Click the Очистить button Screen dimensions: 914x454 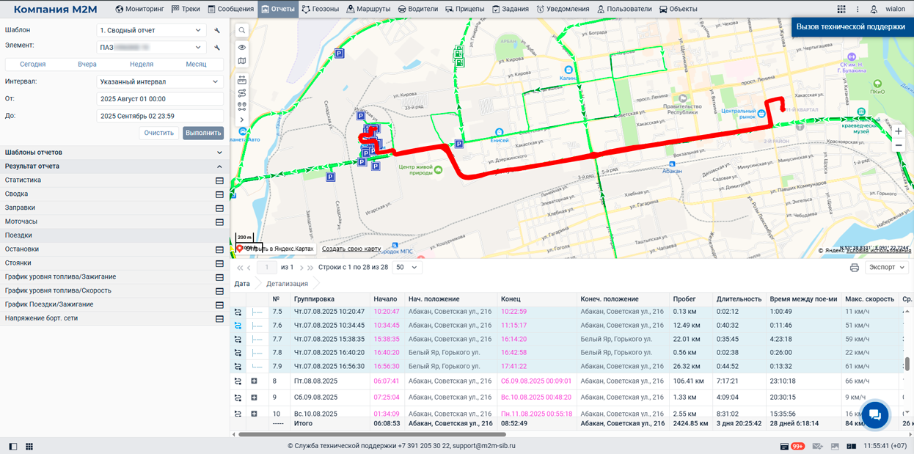(158, 133)
